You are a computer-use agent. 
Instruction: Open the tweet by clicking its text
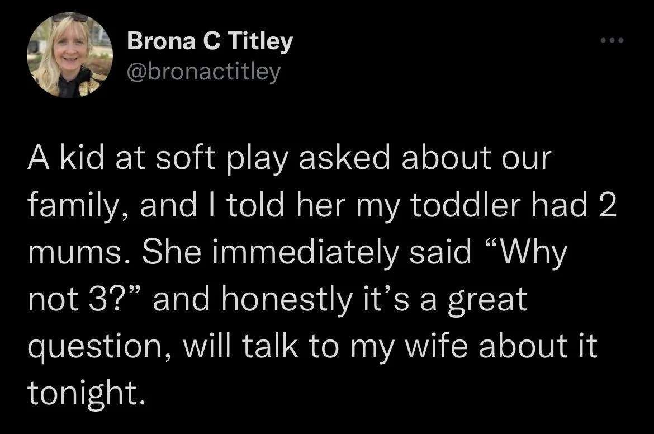[x=321, y=275]
